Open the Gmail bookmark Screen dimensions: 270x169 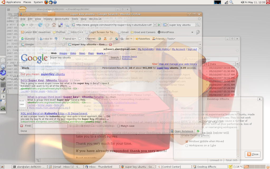click(x=123, y=32)
